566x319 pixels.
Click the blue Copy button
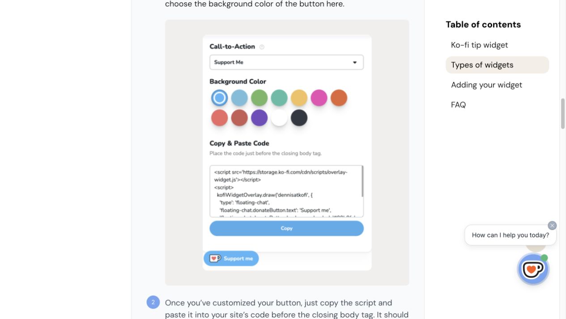pos(286,228)
